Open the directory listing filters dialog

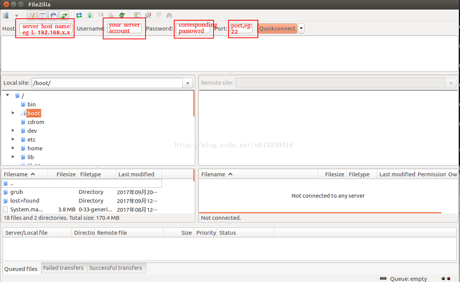tap(137, 16)
